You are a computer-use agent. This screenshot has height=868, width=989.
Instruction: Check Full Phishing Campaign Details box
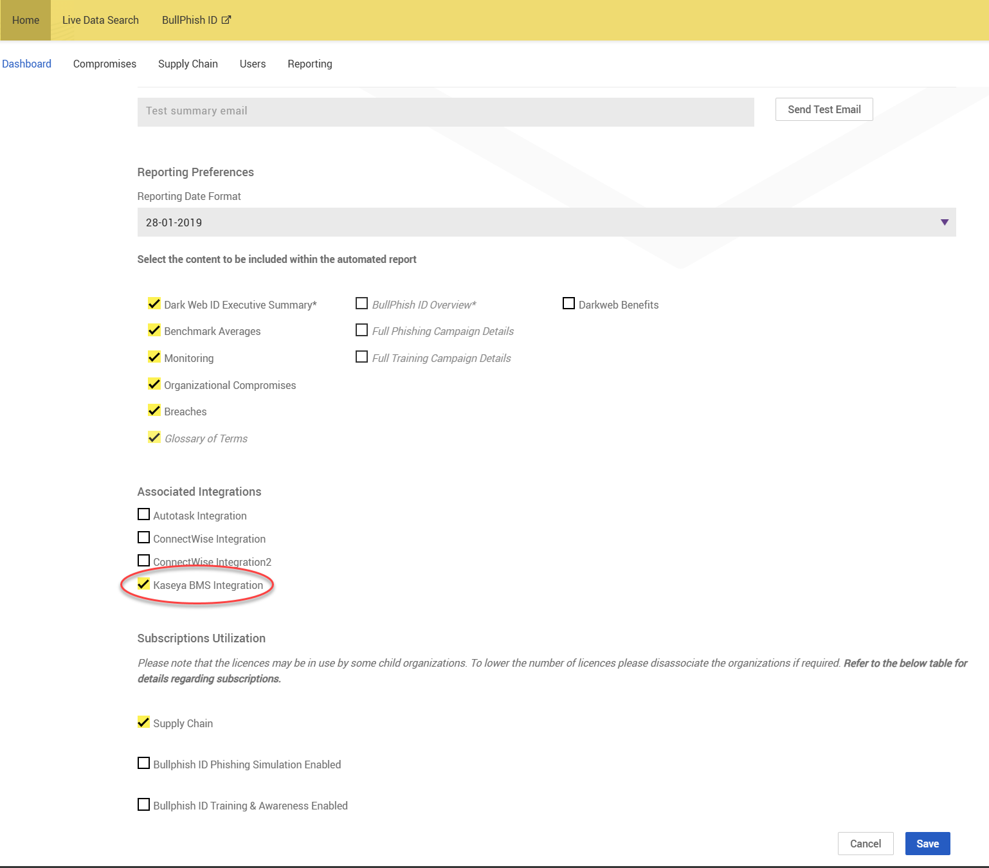pyautogui.click(x=362, y=330)
